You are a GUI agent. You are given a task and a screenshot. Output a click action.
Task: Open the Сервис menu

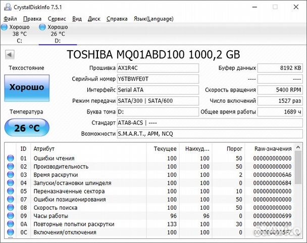pyautogui.click(x=57, y=19)
